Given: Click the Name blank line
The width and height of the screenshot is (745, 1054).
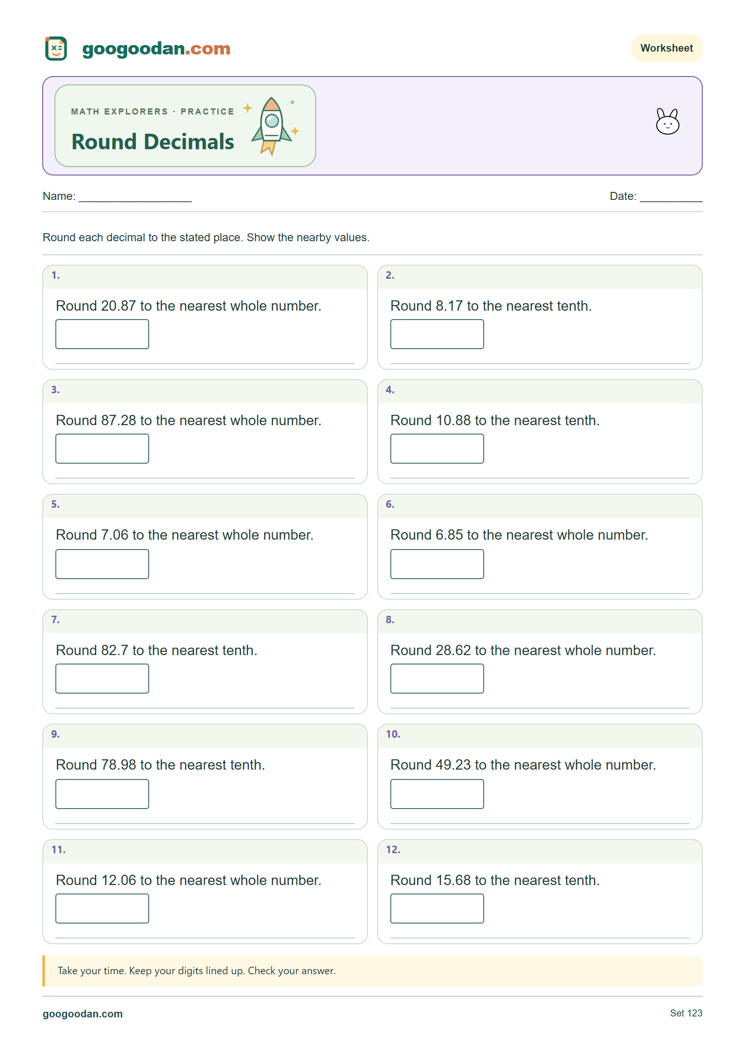Looking at the screenshot, I should [135, 197].
